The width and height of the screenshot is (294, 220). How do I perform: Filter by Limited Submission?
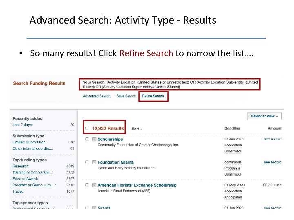[x=29, y=142]
